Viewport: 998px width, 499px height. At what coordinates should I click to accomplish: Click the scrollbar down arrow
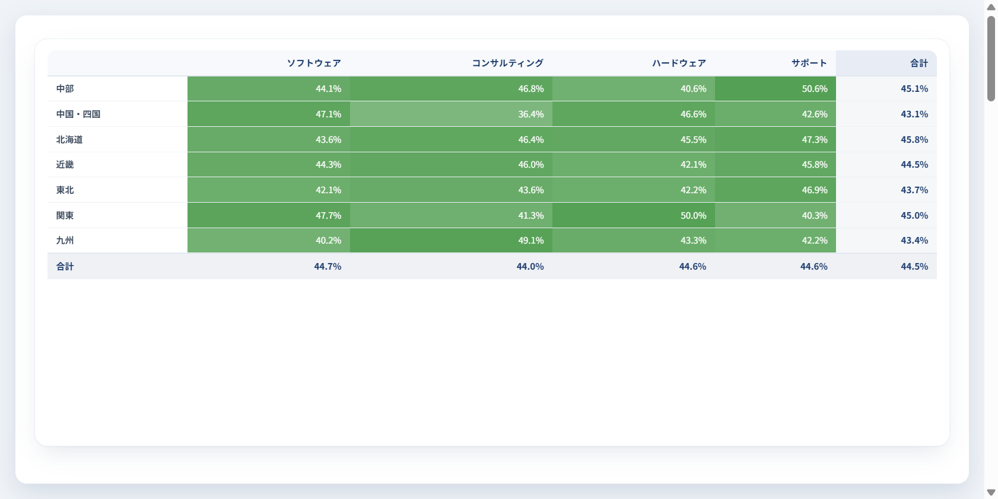[x=991, y=492]
